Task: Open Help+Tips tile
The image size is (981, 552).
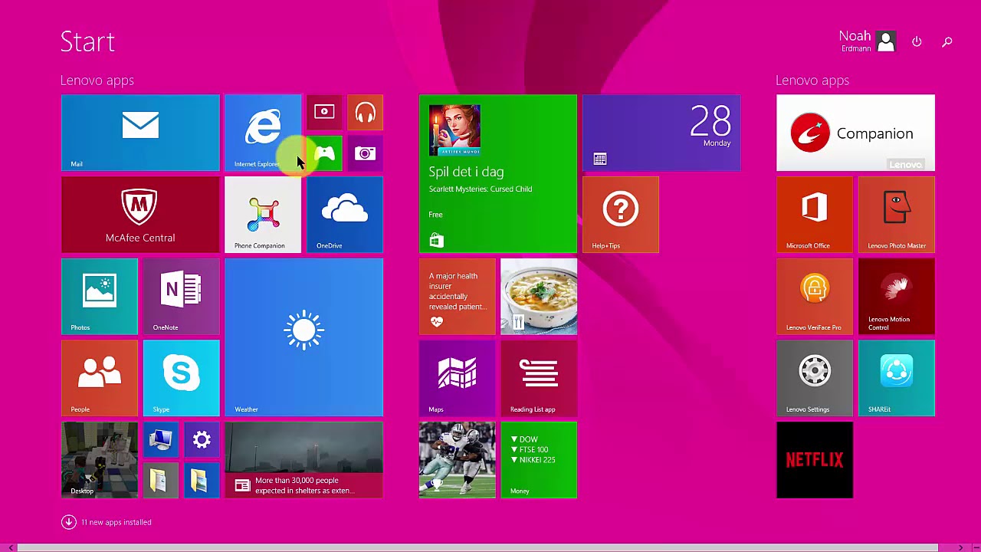Action: (621, 215)
